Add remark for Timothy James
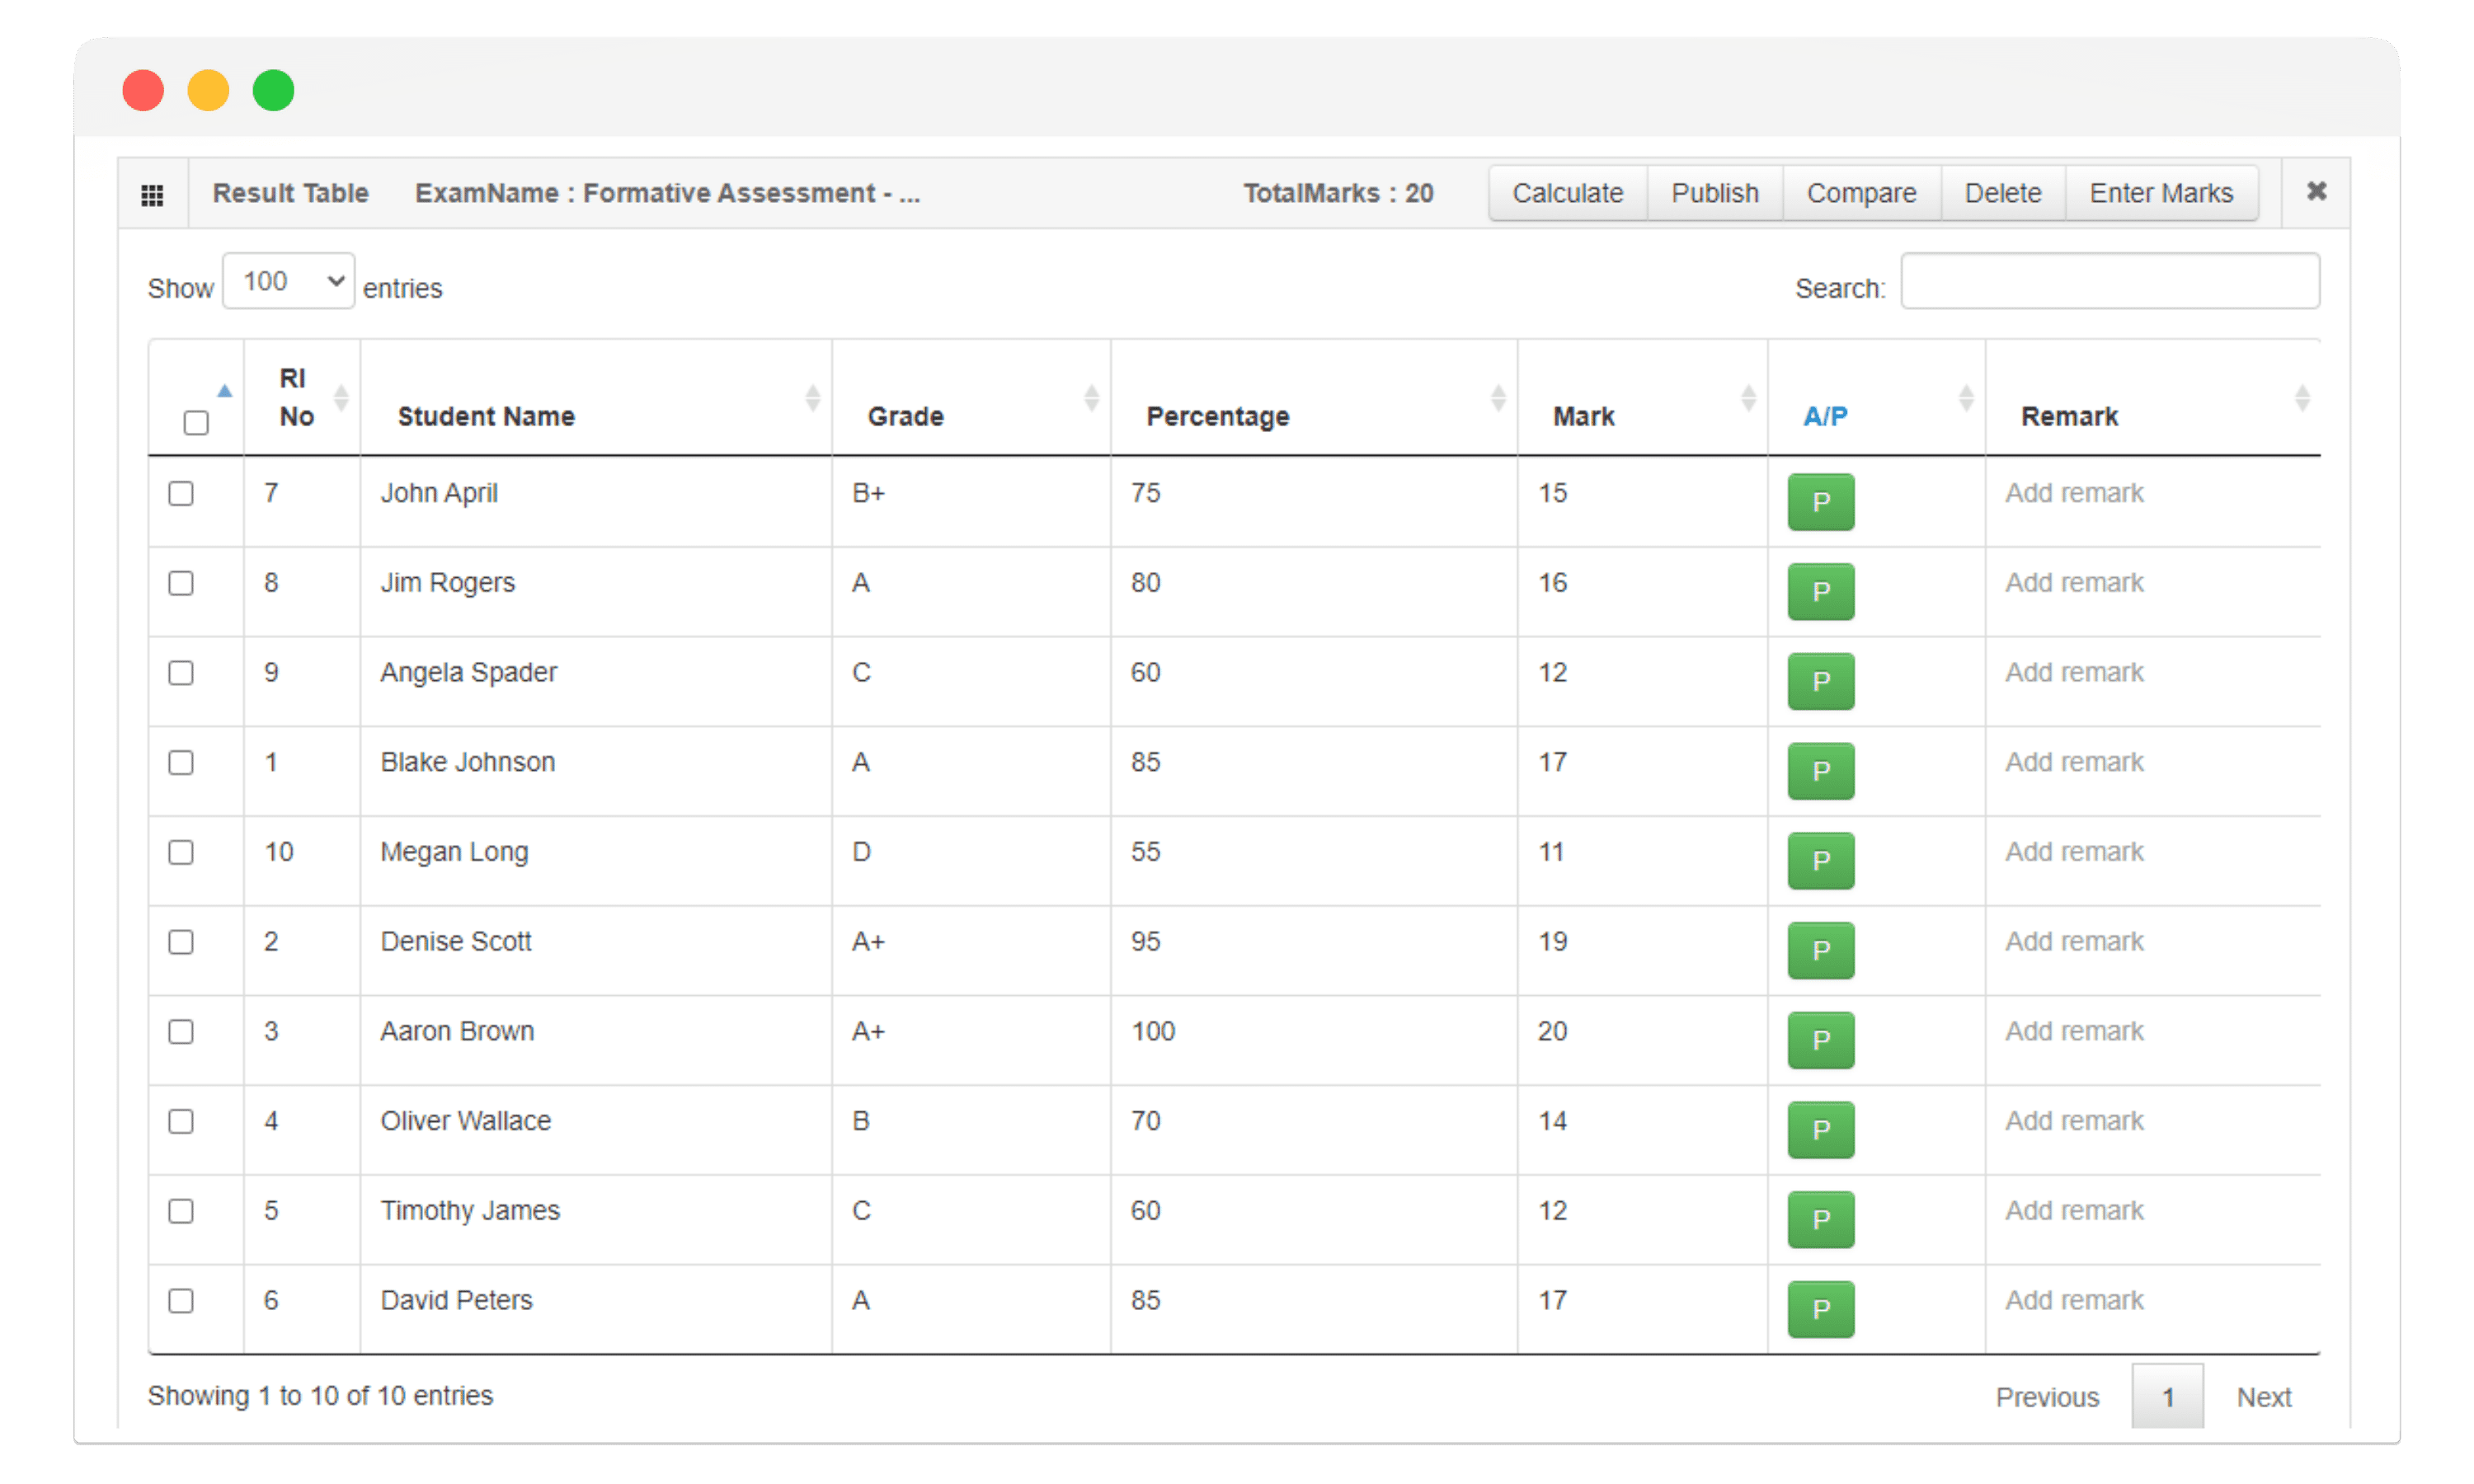The width and height of the screenshot is (2474, 1484). point(2074,1211)
